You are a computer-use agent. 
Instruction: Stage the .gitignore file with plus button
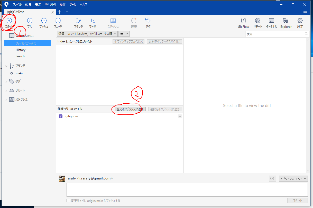[180, 116]
